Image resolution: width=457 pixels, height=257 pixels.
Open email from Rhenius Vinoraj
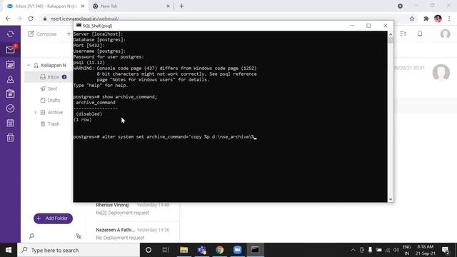(133, 208)
